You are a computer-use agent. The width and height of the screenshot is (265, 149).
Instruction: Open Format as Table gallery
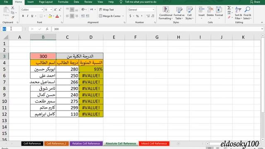[x=179, y=13]
